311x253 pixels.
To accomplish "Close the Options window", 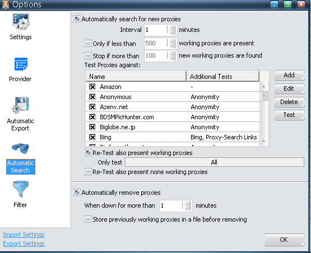I will 301,4.
